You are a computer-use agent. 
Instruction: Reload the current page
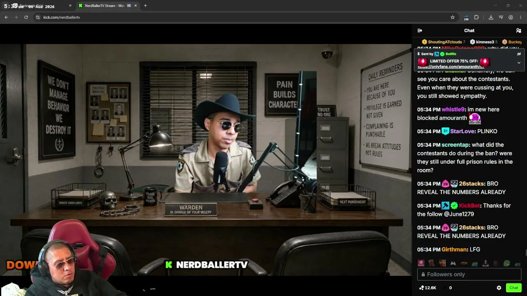click(x=26, y=17)
